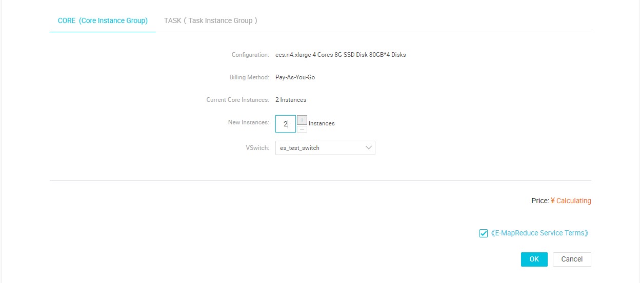Screen dimensions: 640x283
Task: Click the 'Configuration:' label
Action: pyautogui.click(x=250, y=55)
